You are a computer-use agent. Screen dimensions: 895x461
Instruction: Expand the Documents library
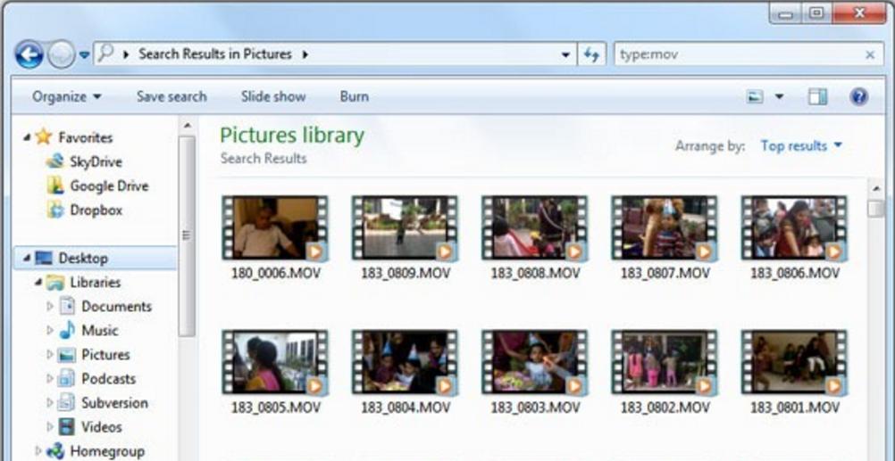[x=50, y=306]
